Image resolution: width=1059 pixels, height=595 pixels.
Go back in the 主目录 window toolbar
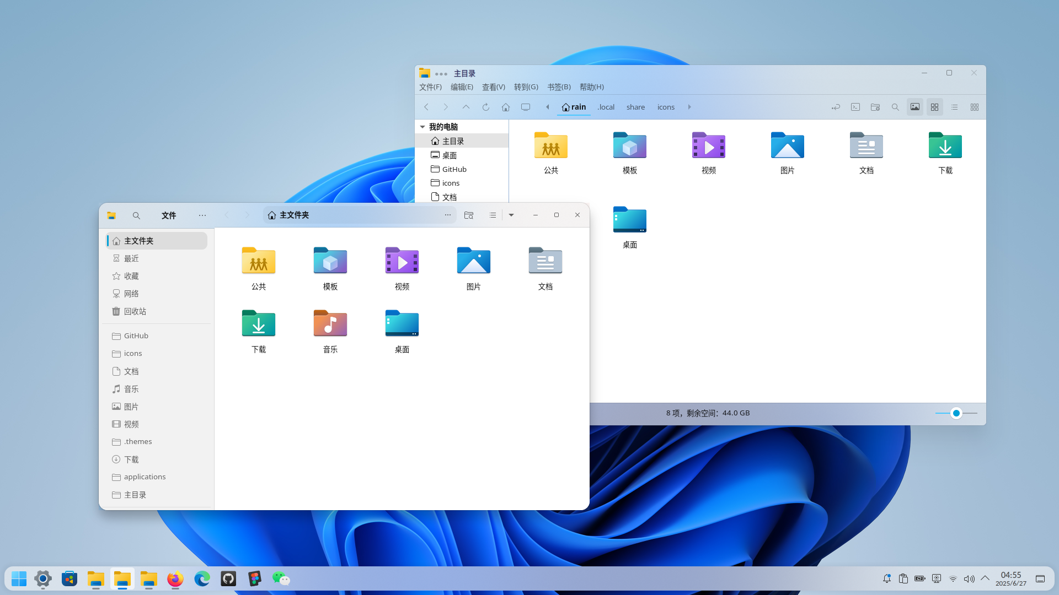[426, 107]
